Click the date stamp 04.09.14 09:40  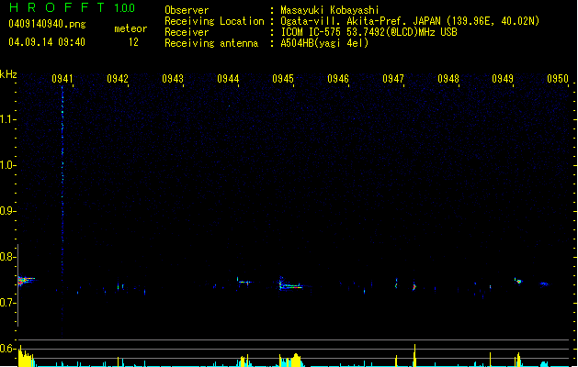coord(47,42)
